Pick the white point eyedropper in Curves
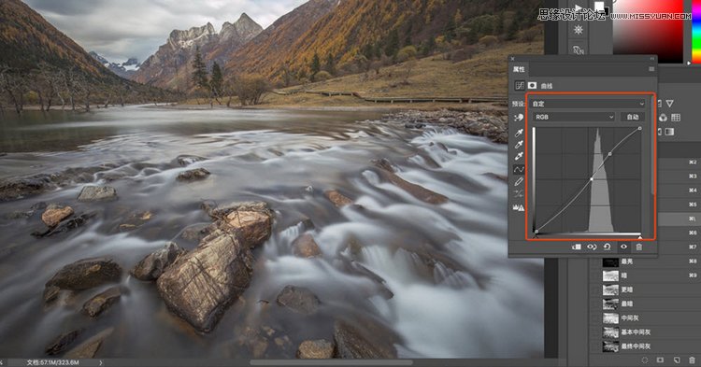The width and height of the screenshot is (701, 367). click(x=519, y=156)
